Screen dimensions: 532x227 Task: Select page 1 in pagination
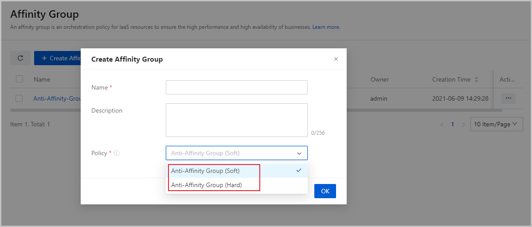tap(452, 125)
